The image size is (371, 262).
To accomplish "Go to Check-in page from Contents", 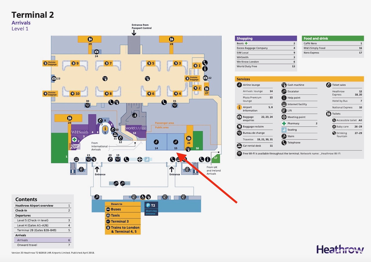I will [x=21, y=210].
